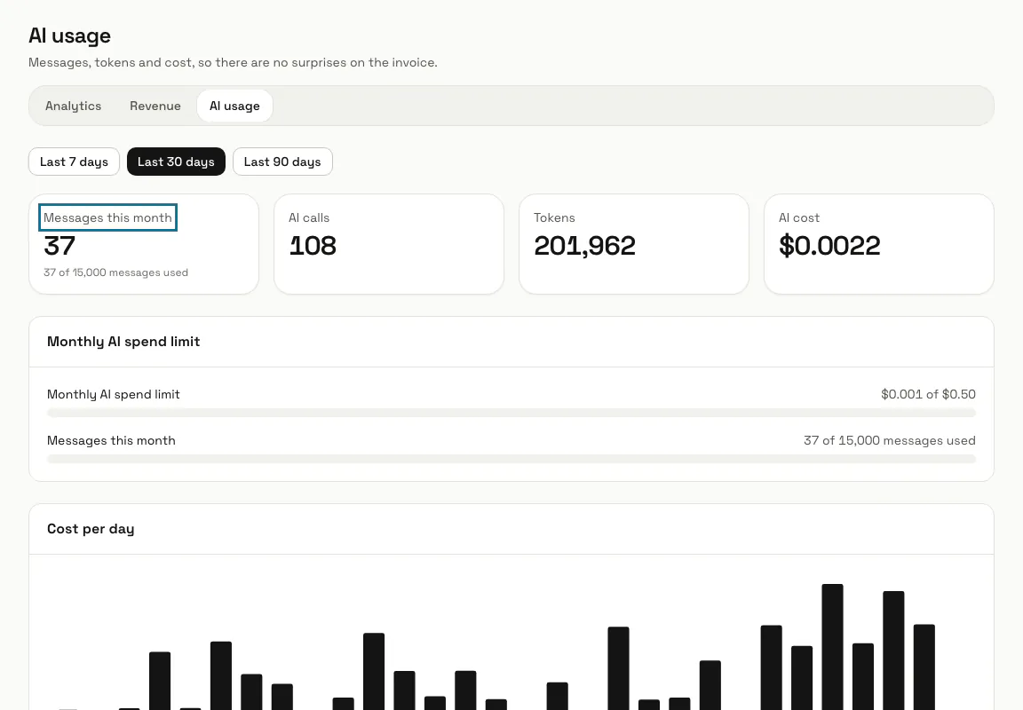Click the Messages this month progress bar
Screen dimensions: 1023x710
tap(511, 459)
